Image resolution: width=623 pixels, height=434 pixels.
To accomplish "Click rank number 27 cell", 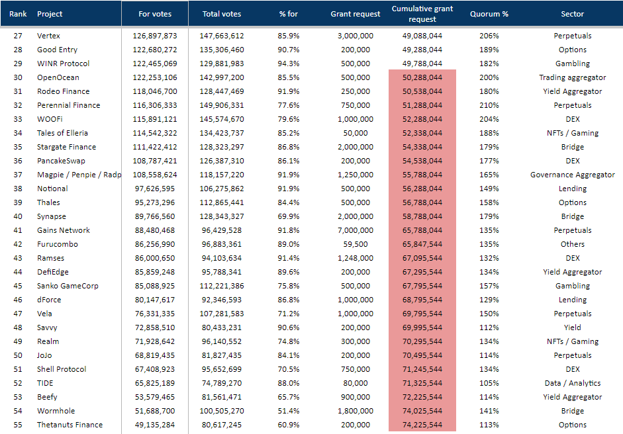I will pos(18,36).
